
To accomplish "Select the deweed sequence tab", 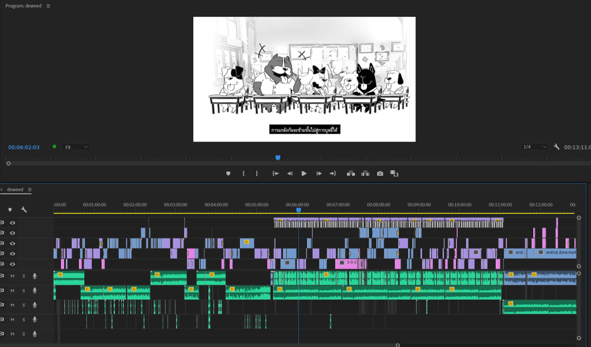I will click(16, 190).
